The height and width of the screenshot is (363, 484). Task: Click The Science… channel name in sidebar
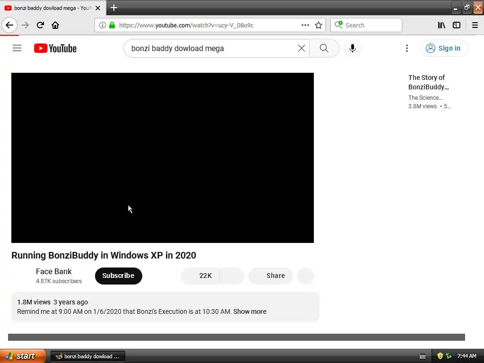(x=425, y=97)
